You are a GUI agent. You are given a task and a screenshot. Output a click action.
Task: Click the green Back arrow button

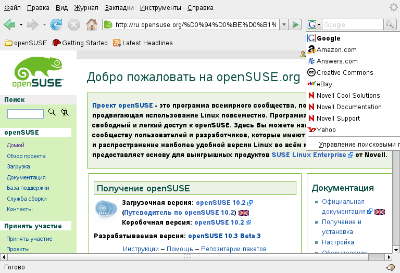(x=9, y=24)
